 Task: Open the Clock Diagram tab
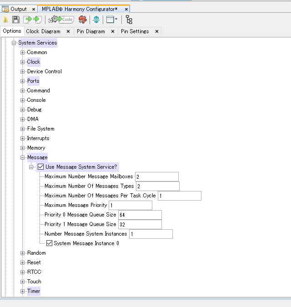click(43, 31)
